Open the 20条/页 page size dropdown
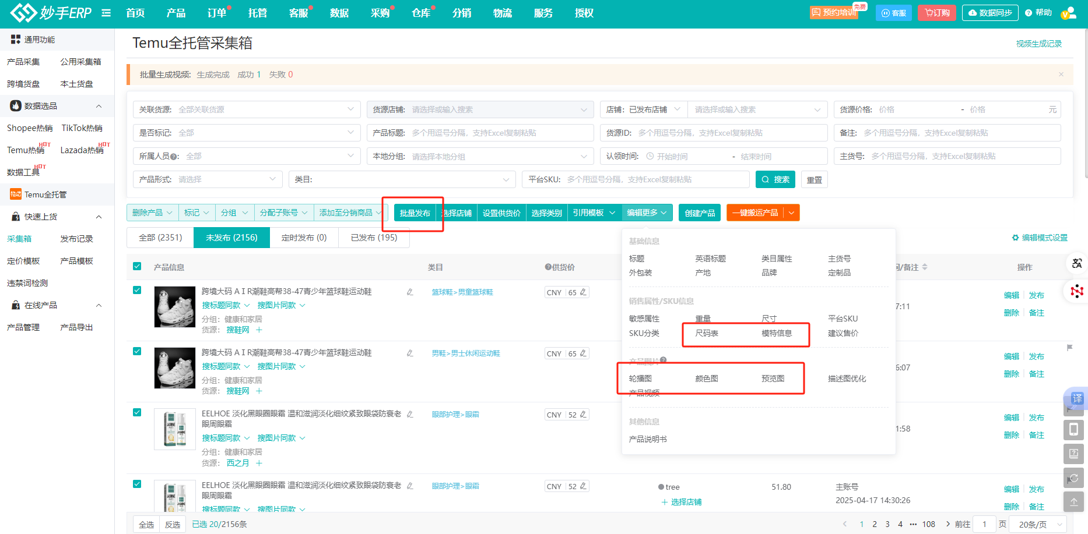This screenshot has width=1088, height=534. [1038, 524]
